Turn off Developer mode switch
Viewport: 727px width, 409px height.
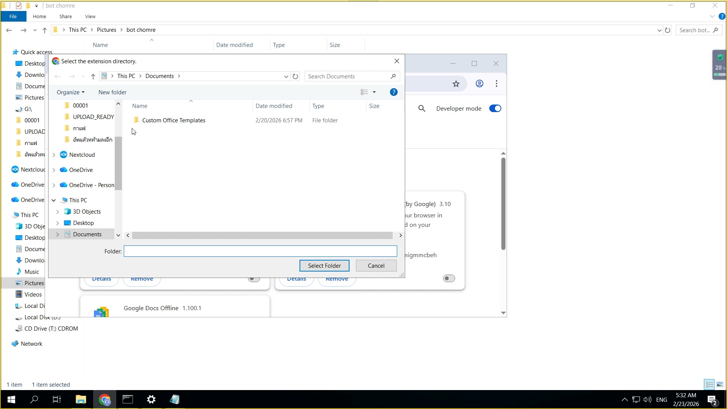[x=495, y=109]
